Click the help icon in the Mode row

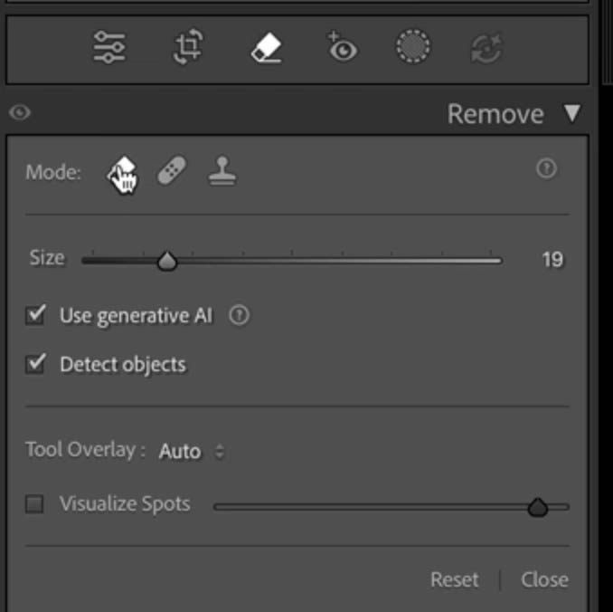click(546, 168)
